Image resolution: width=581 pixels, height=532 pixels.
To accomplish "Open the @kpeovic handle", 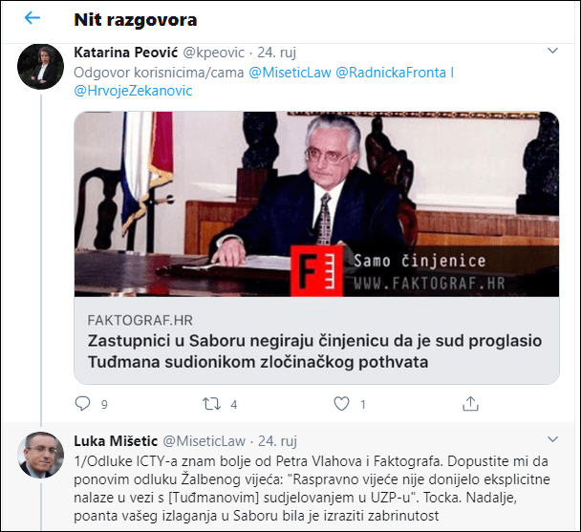I will (214, 53).
